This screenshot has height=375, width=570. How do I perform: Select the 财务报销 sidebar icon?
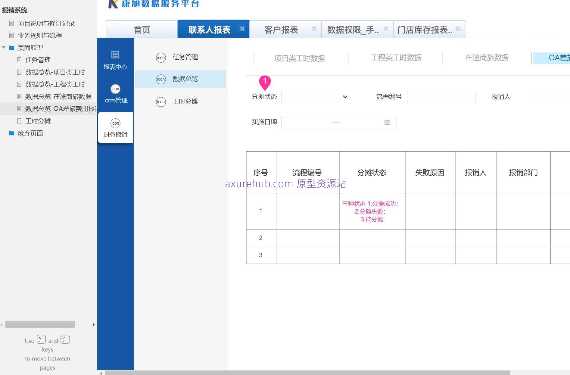(x=115, y=123)
